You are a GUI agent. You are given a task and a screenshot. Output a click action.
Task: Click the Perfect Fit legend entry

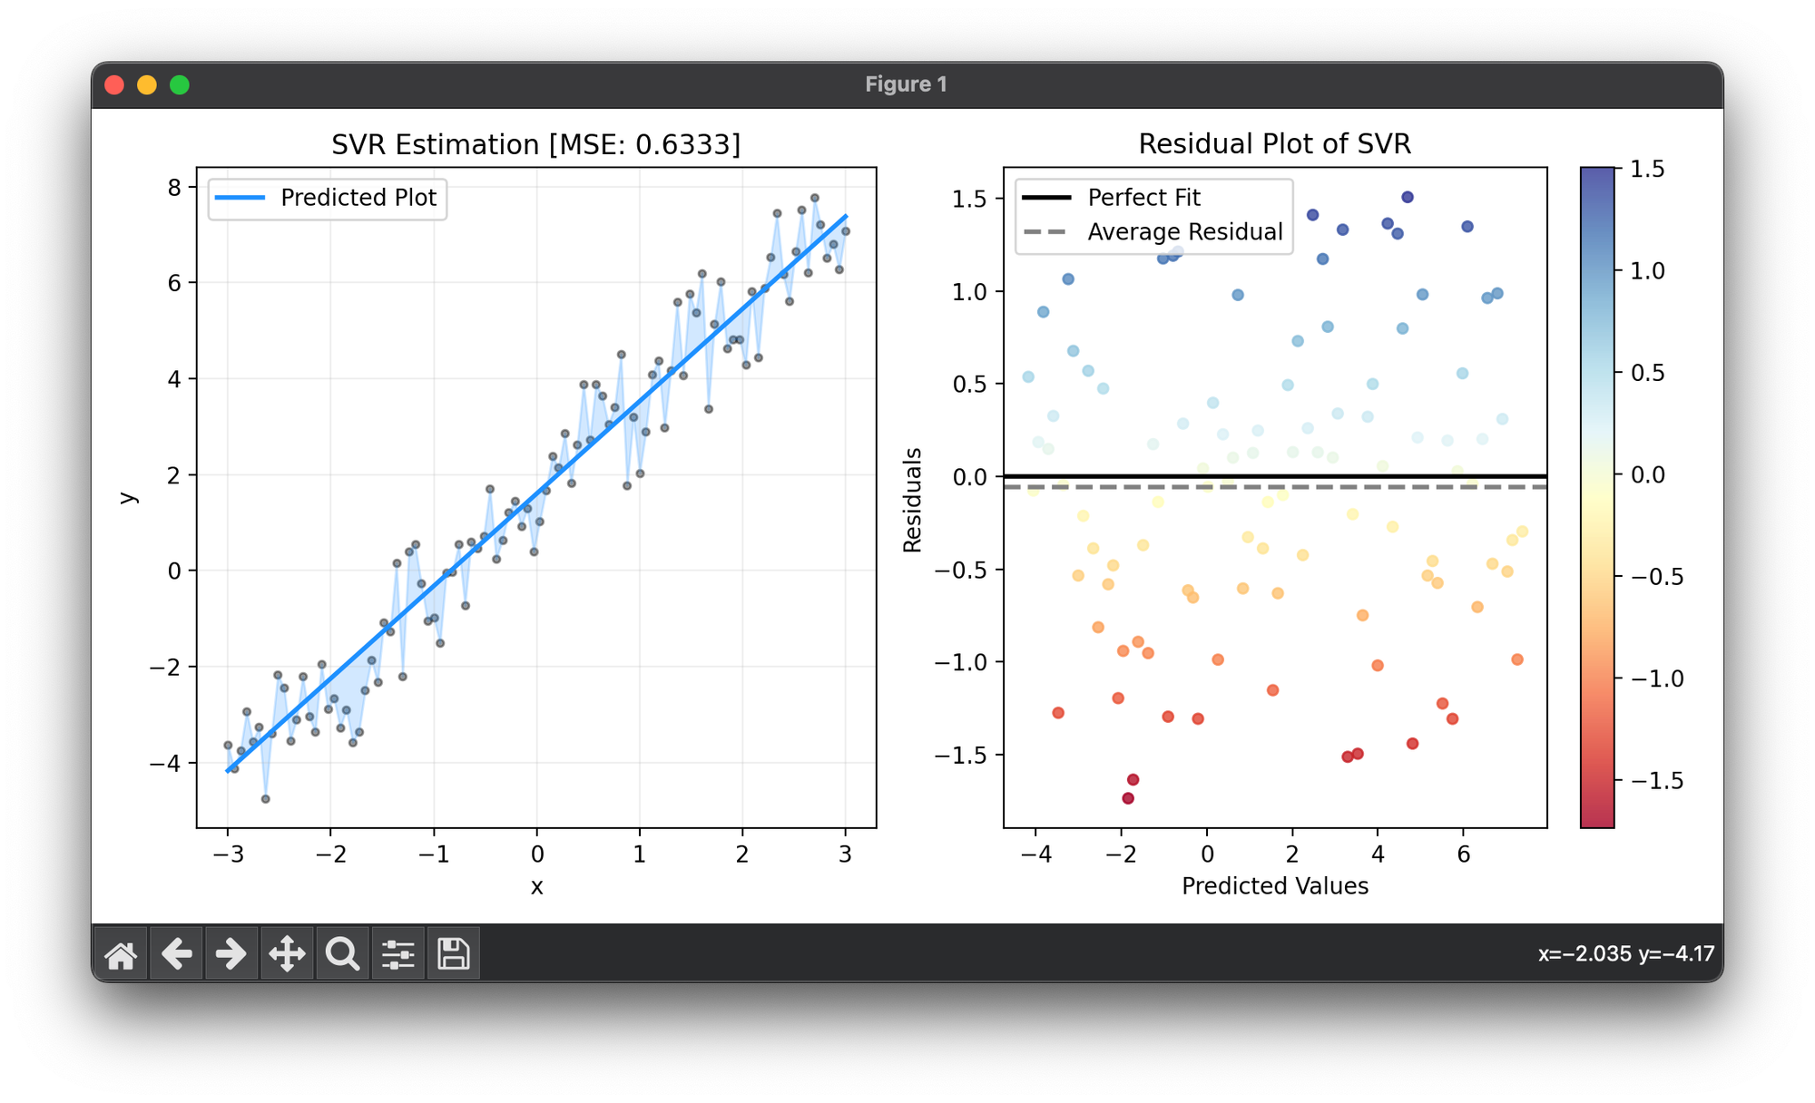tap(1143, 198)
